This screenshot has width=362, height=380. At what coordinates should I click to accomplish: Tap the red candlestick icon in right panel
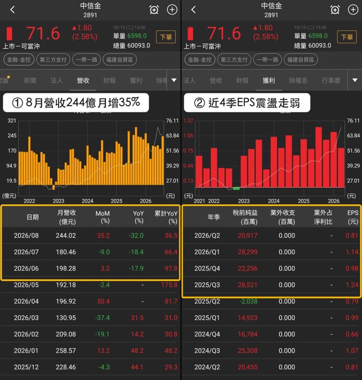pos(190,33)
